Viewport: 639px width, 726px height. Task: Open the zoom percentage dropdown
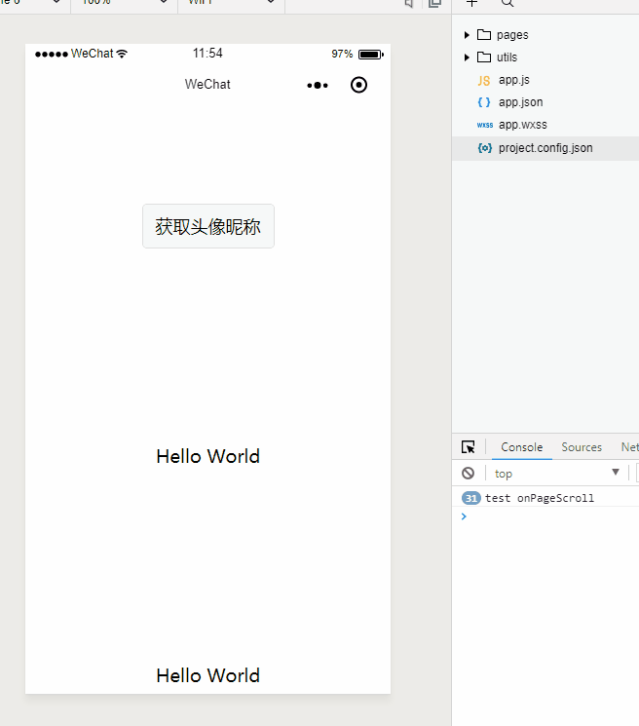click(124, 3)
